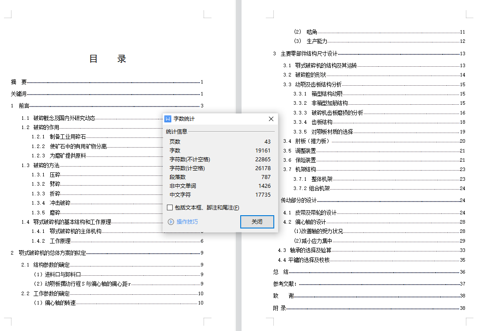Click entry (2)减小应力集中
The height and width of the screenshot is (331, 484).
380,241
